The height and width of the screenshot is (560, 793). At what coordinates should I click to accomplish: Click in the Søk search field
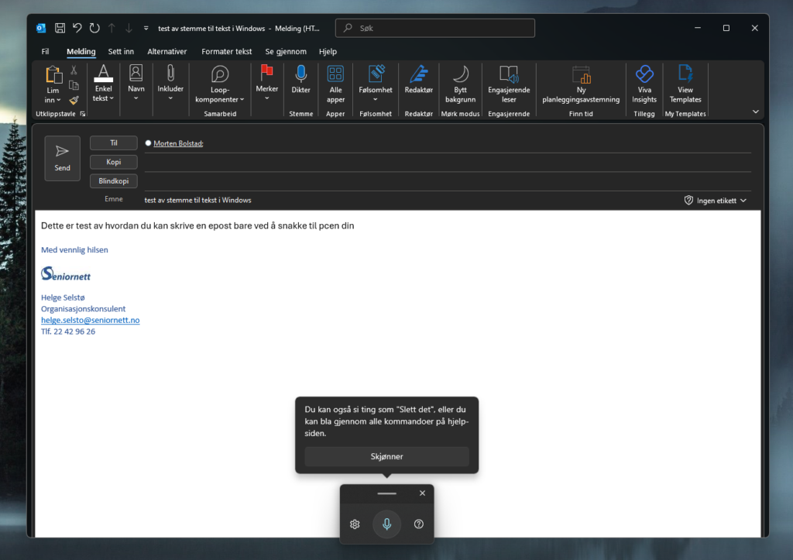pos(435,28)
